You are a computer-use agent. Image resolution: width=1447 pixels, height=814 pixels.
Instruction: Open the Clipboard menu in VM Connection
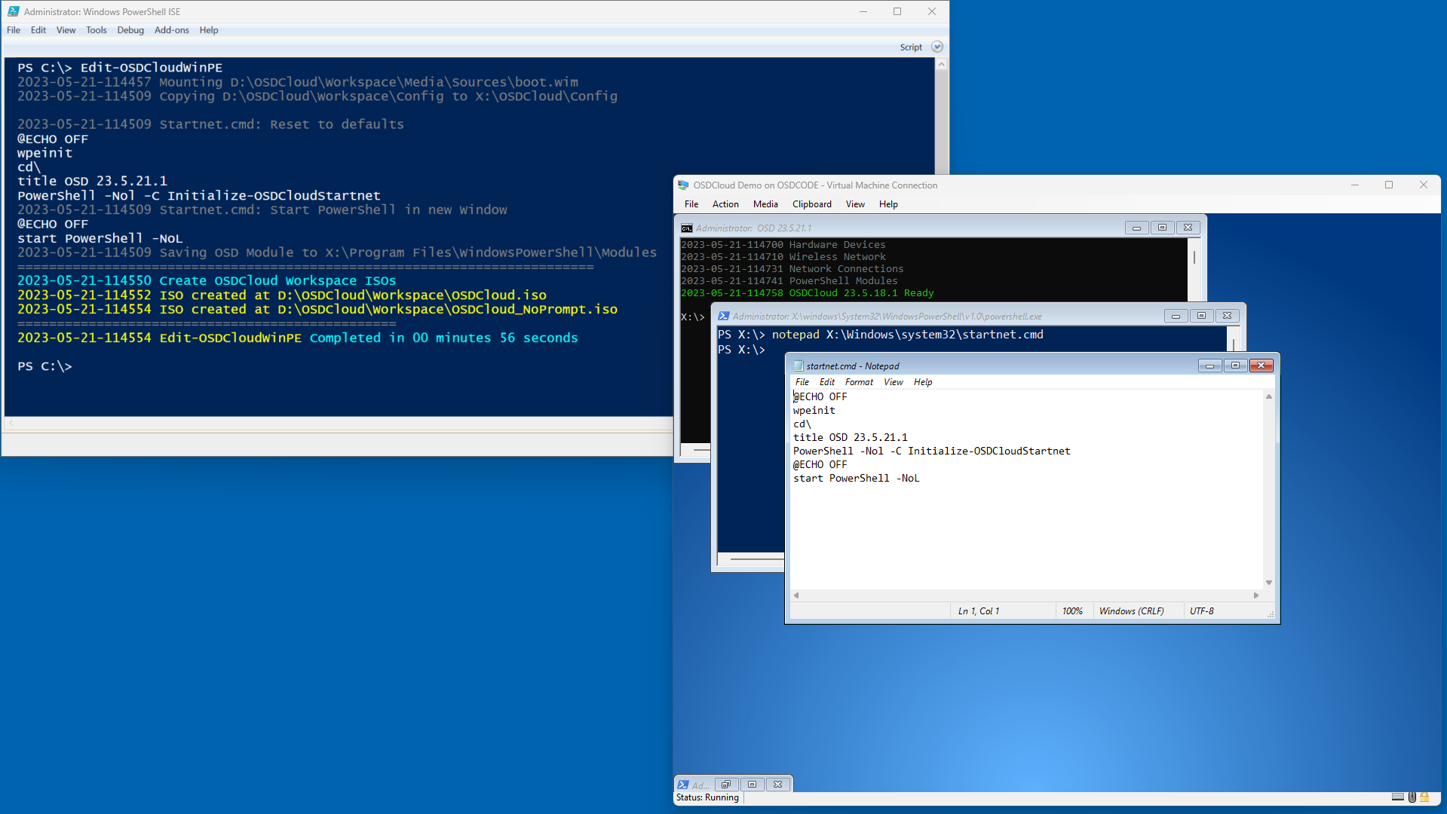pos(811,204)
